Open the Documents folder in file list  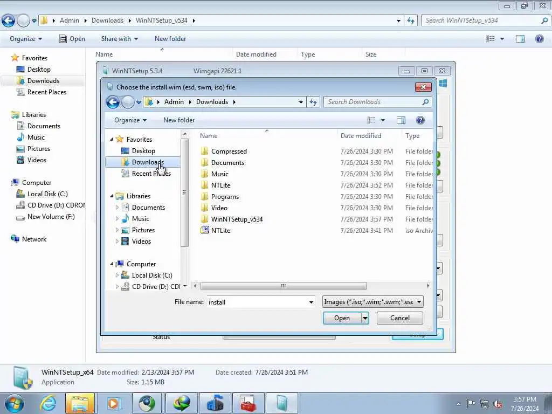point(227,163)
